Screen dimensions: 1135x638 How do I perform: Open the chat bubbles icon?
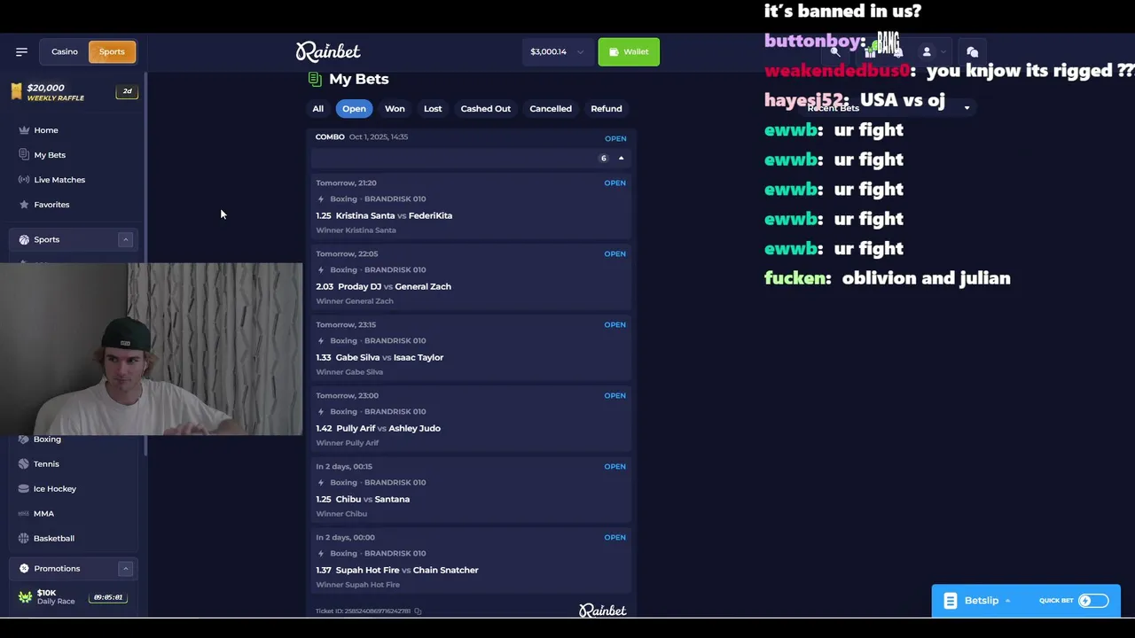click(x=972, y=51)
